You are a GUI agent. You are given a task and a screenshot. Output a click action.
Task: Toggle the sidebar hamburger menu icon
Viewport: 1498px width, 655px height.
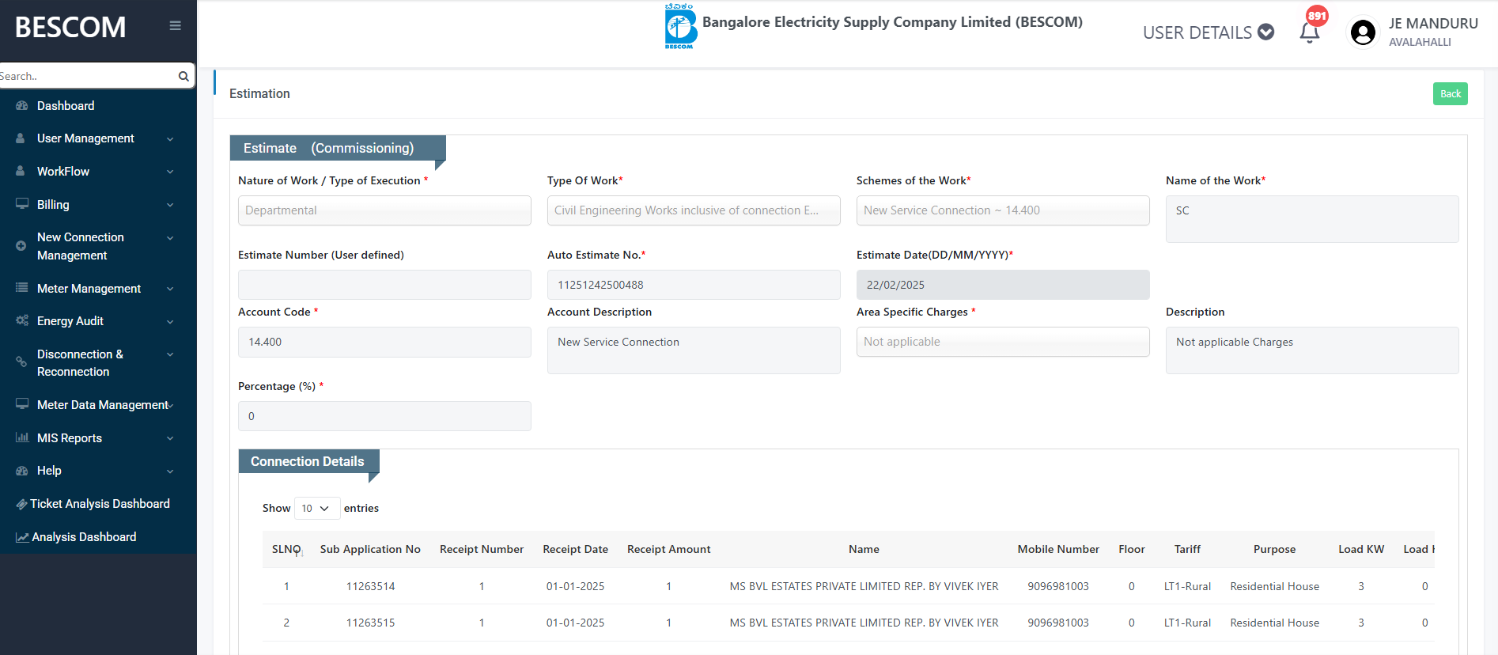coord(175,26)
